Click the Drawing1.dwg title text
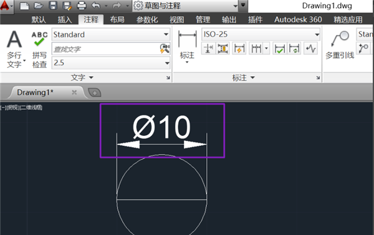The image size is (374, 235). click(x=327, y=6)
